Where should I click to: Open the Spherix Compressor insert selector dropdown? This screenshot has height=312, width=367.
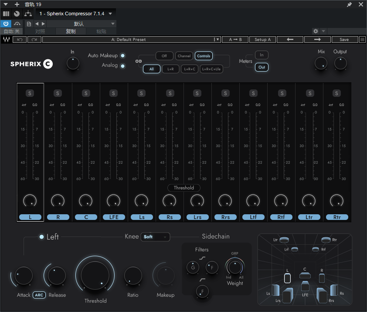coord(75,14)
